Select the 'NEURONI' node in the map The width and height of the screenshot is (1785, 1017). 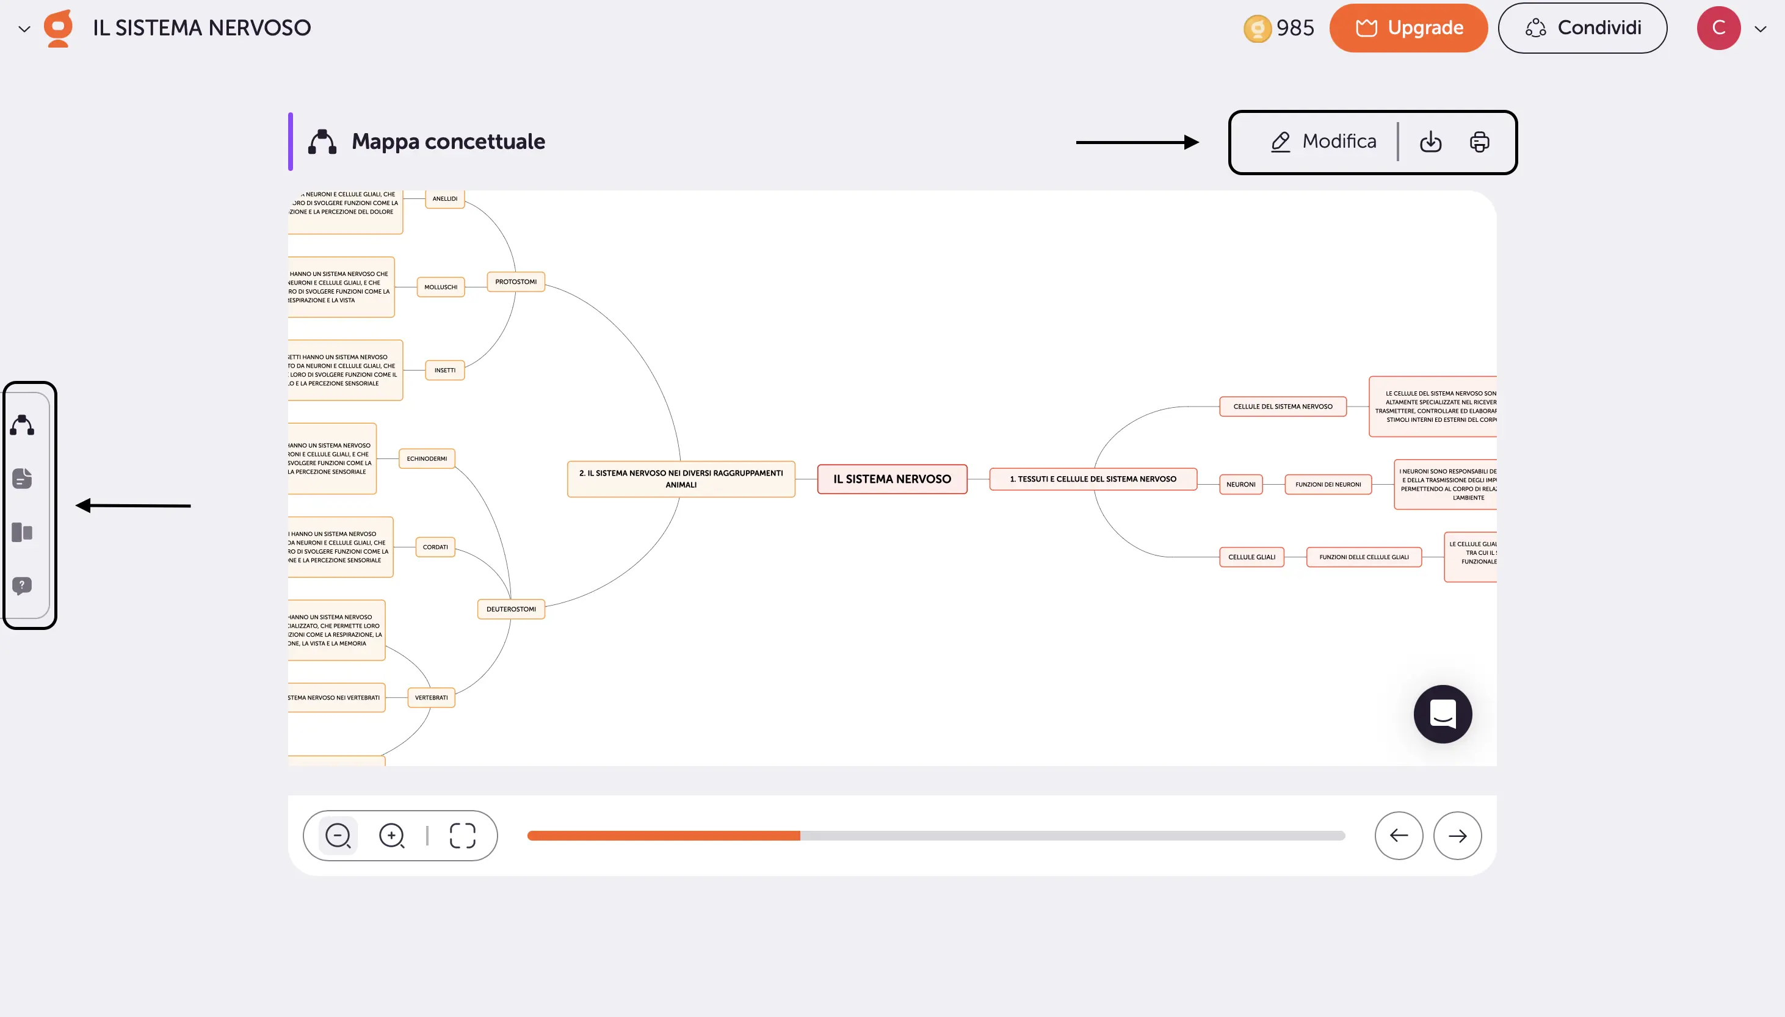click(1240, 484)
